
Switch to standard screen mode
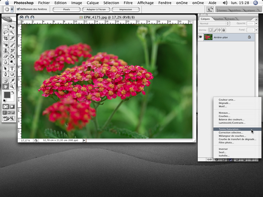(5, 113)
